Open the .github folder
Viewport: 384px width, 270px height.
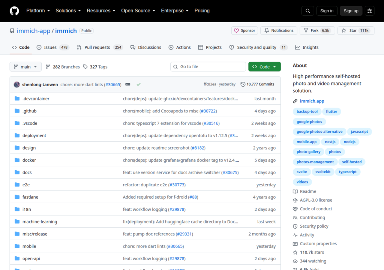tap(29, 111)
